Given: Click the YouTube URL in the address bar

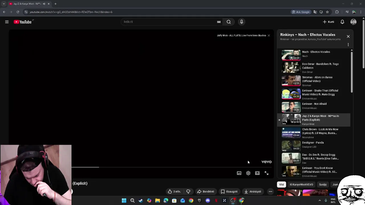Looking at the screenshot, I should 71,12.
